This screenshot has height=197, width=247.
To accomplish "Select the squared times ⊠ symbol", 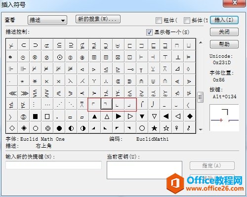I will tap(119, 57).
